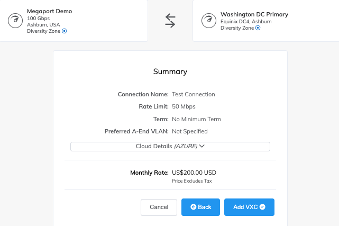Click the checkmark icon on Add VXC
Viewport: 339px width, 226px height.
coord(262,207)
